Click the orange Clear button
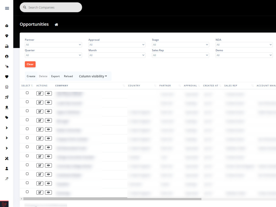The height and width of the screenshot is (207, 276). coord(30,64)
